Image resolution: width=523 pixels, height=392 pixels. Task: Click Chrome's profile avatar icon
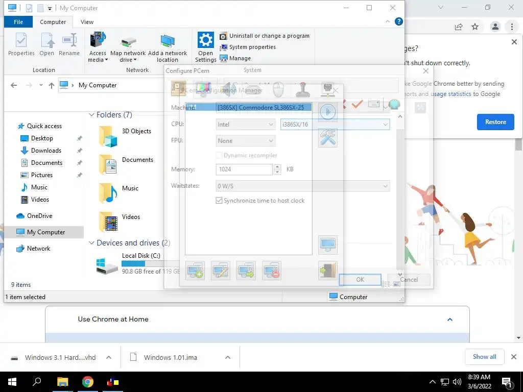click(x=495, y=27)
